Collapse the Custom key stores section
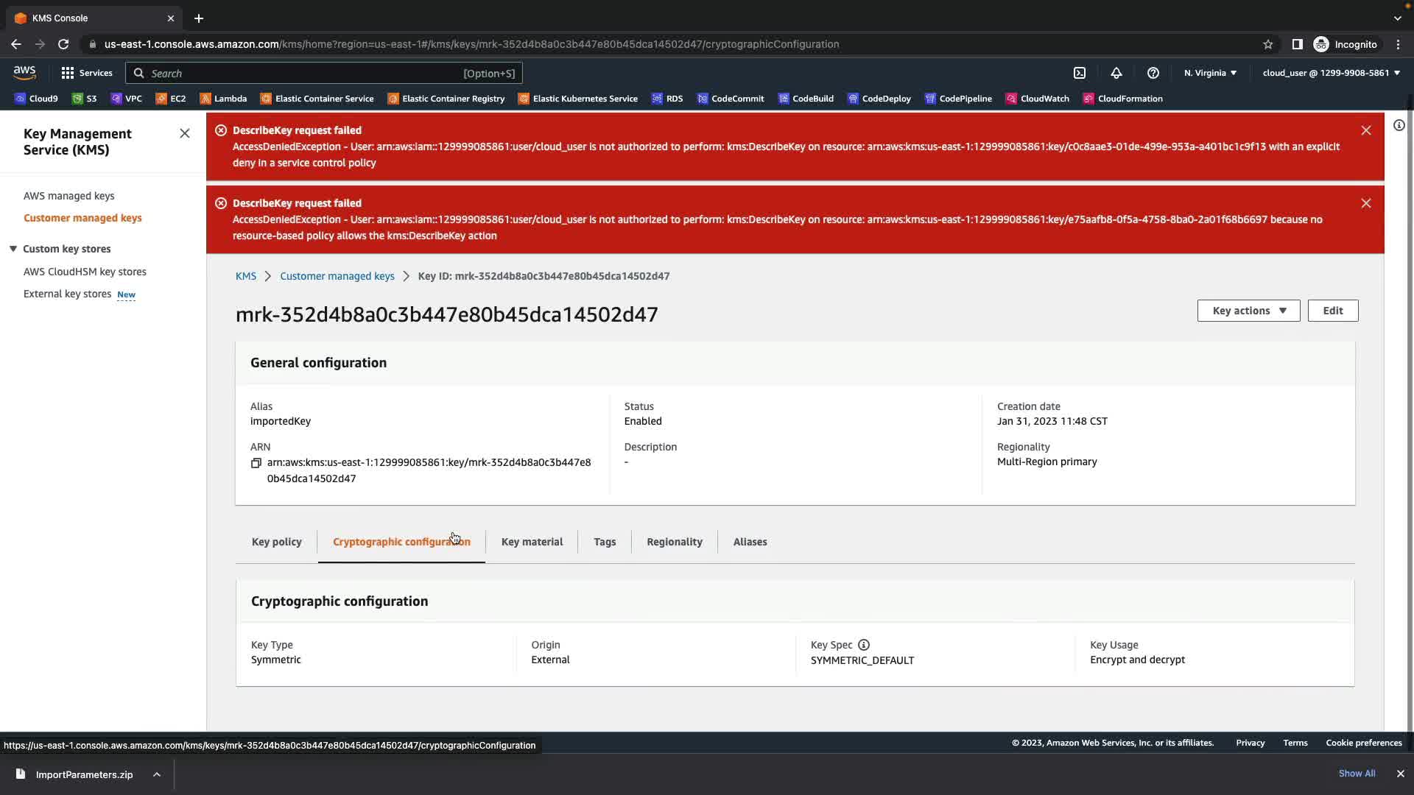1414x795 pixels. coord(13,249)
